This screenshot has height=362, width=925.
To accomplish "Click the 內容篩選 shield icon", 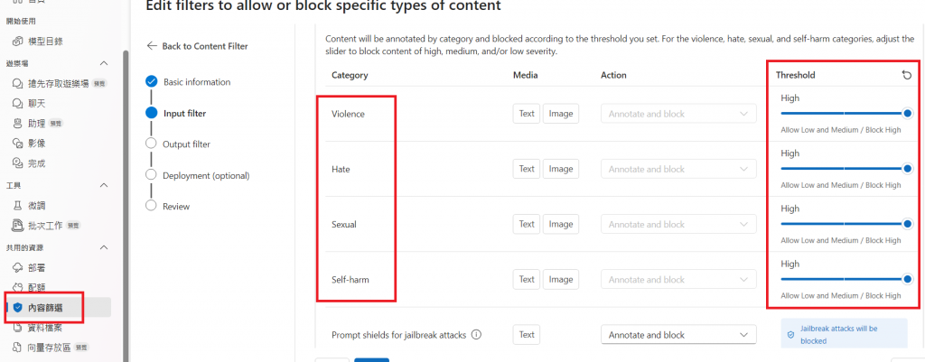I will point(17,307).
